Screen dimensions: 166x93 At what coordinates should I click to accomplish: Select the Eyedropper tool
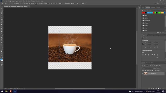[x=2, y=22]
